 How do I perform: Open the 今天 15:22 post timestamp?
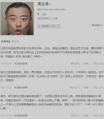[x=6, y=88]
